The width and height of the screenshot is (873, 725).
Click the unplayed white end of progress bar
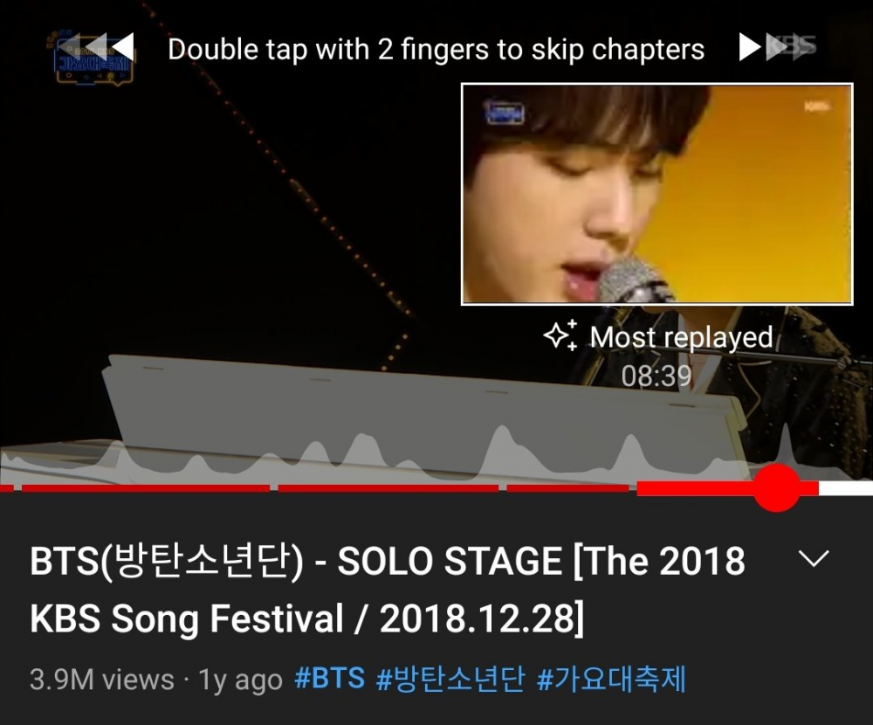pyautogui.click(x=846, y=488)
